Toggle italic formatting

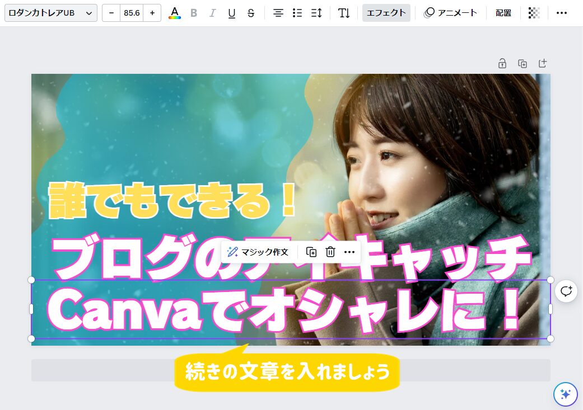(212, 13)
